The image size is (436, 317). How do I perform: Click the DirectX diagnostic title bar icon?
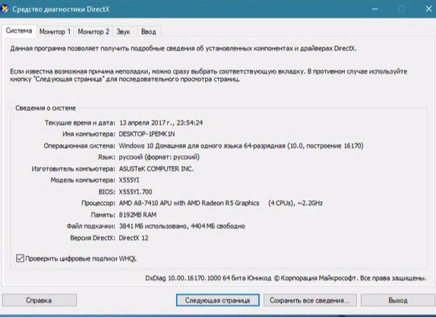tap(4, 9)
